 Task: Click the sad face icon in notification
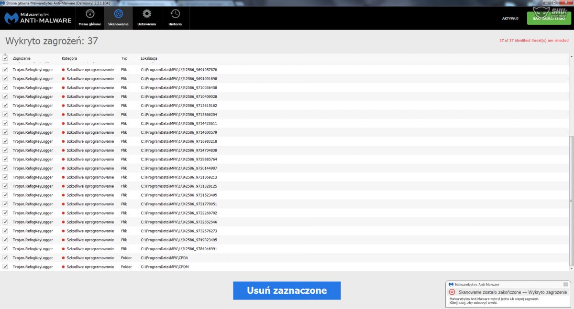point(452,291)
